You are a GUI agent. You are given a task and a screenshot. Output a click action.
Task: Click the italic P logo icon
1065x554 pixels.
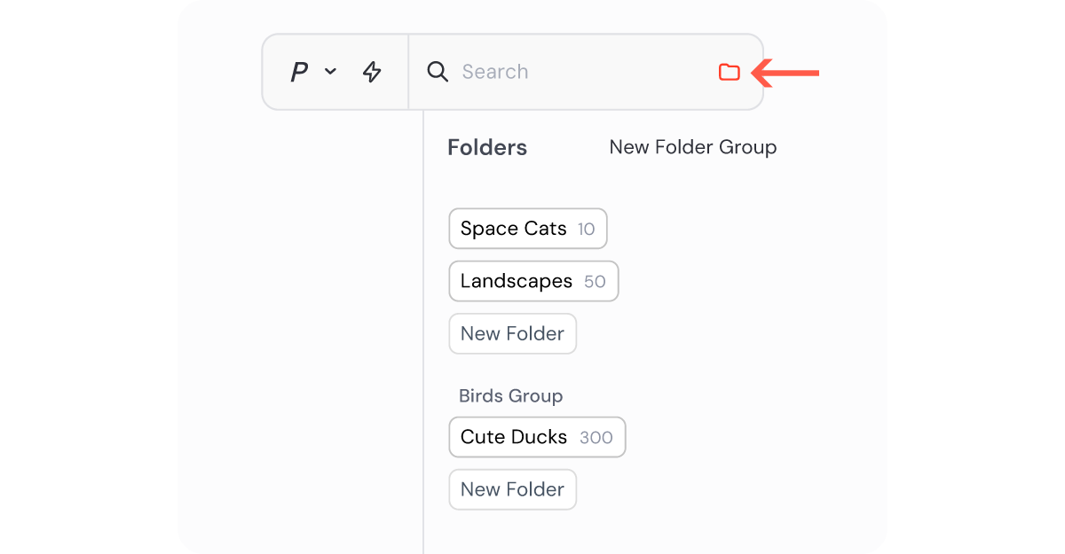299,72
